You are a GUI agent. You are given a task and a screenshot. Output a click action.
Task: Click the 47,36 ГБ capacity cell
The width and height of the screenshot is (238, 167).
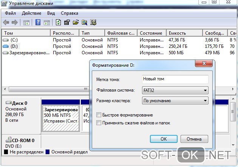(x=177, y=40)
